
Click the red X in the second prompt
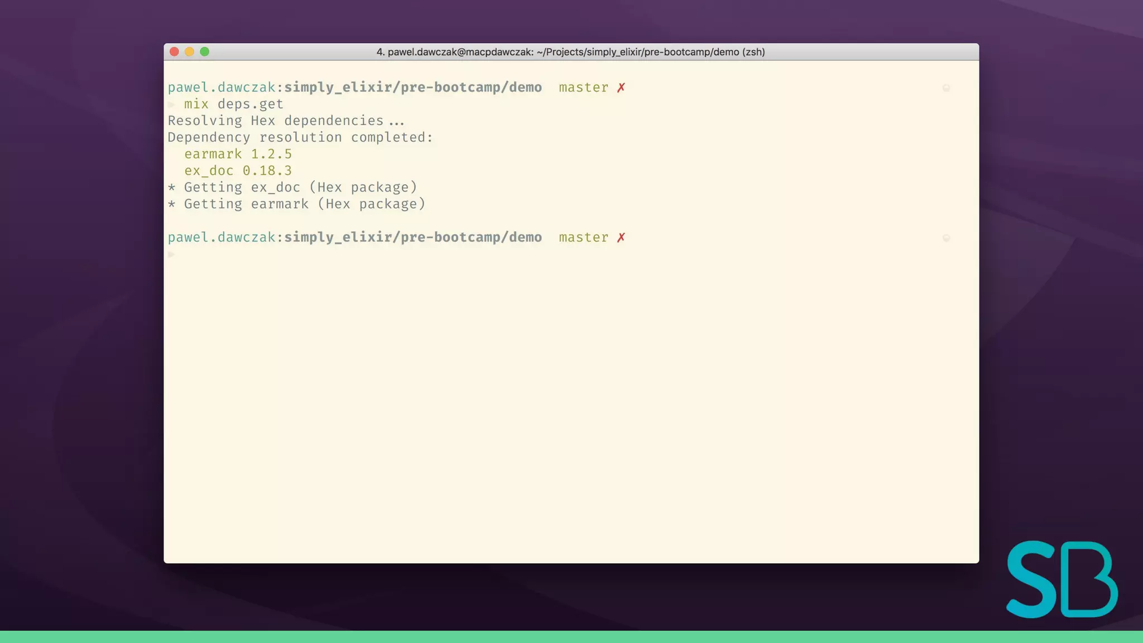click(x=621, y=238)
